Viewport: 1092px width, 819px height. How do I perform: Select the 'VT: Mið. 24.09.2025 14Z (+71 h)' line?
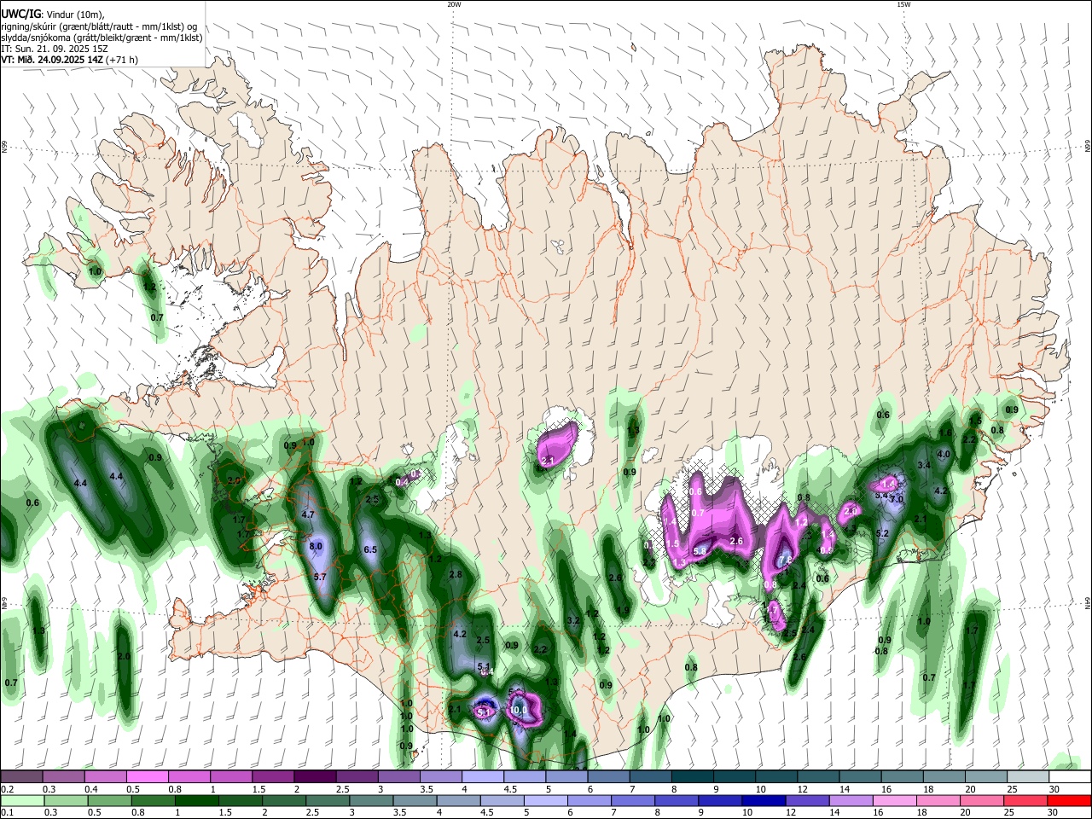69,60
